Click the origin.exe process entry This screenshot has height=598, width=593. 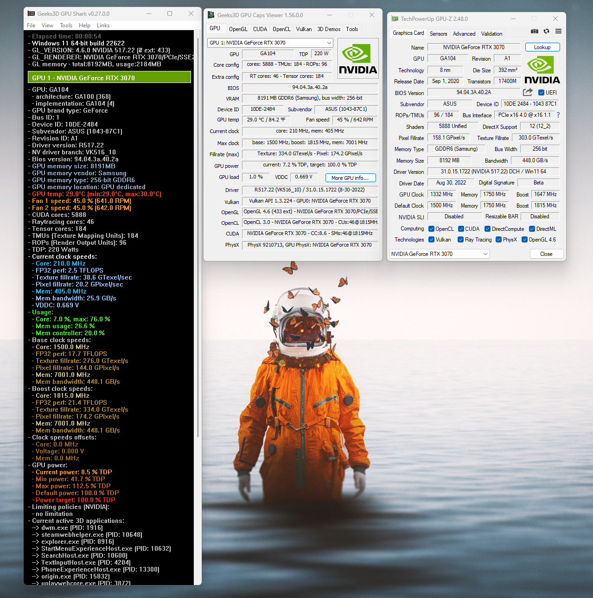pyautogui.click(x=71, y=576)
